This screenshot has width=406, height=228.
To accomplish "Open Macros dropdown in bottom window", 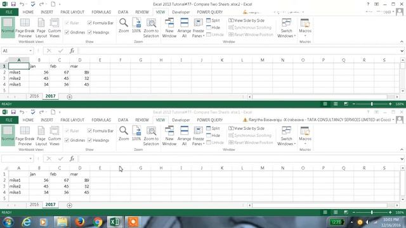I will pyautogui.click(x=305, y=136).
